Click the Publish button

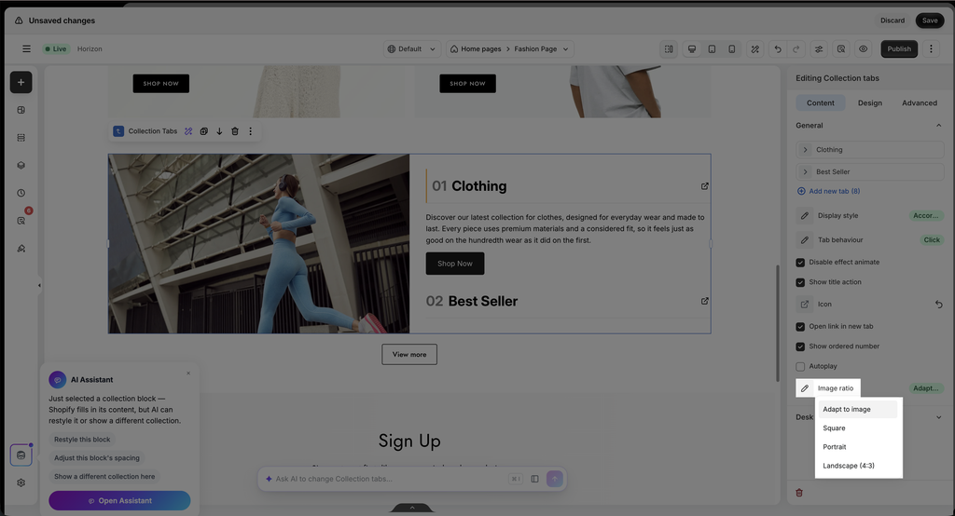pos(899,49)
